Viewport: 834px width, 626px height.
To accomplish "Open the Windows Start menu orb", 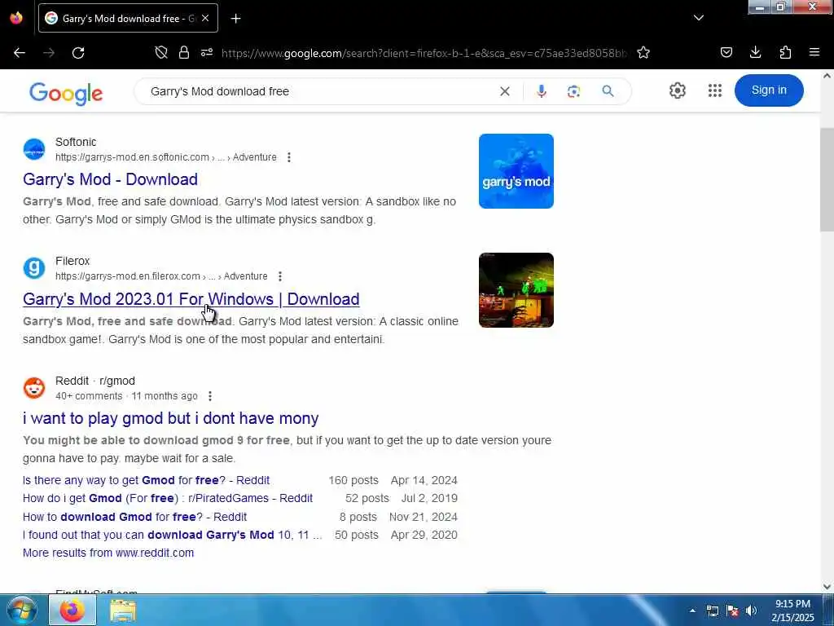I will pyautogui.click(x=22, y=610).
